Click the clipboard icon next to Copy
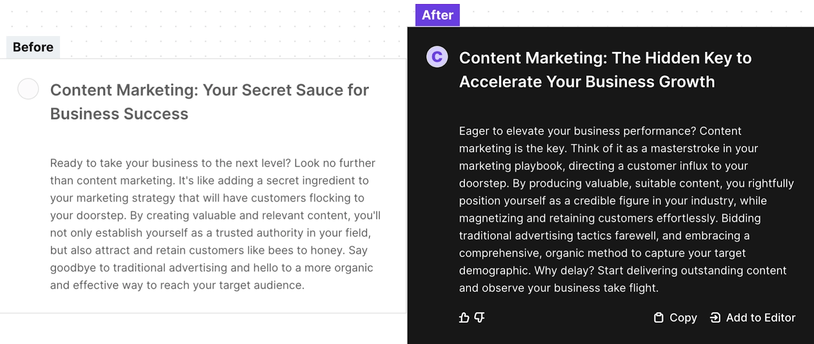 (658, 318)
